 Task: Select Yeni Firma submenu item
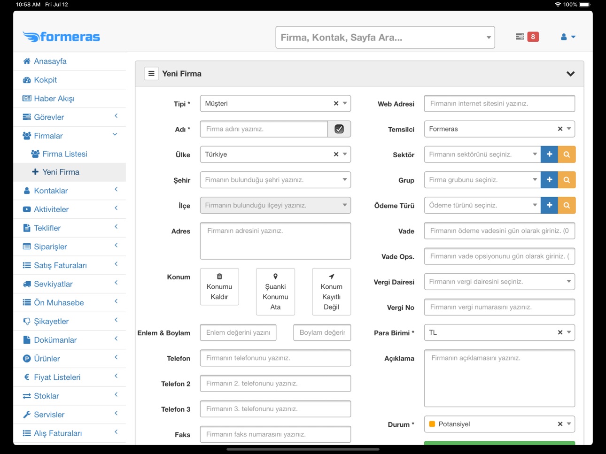click(x=70, y=172)
